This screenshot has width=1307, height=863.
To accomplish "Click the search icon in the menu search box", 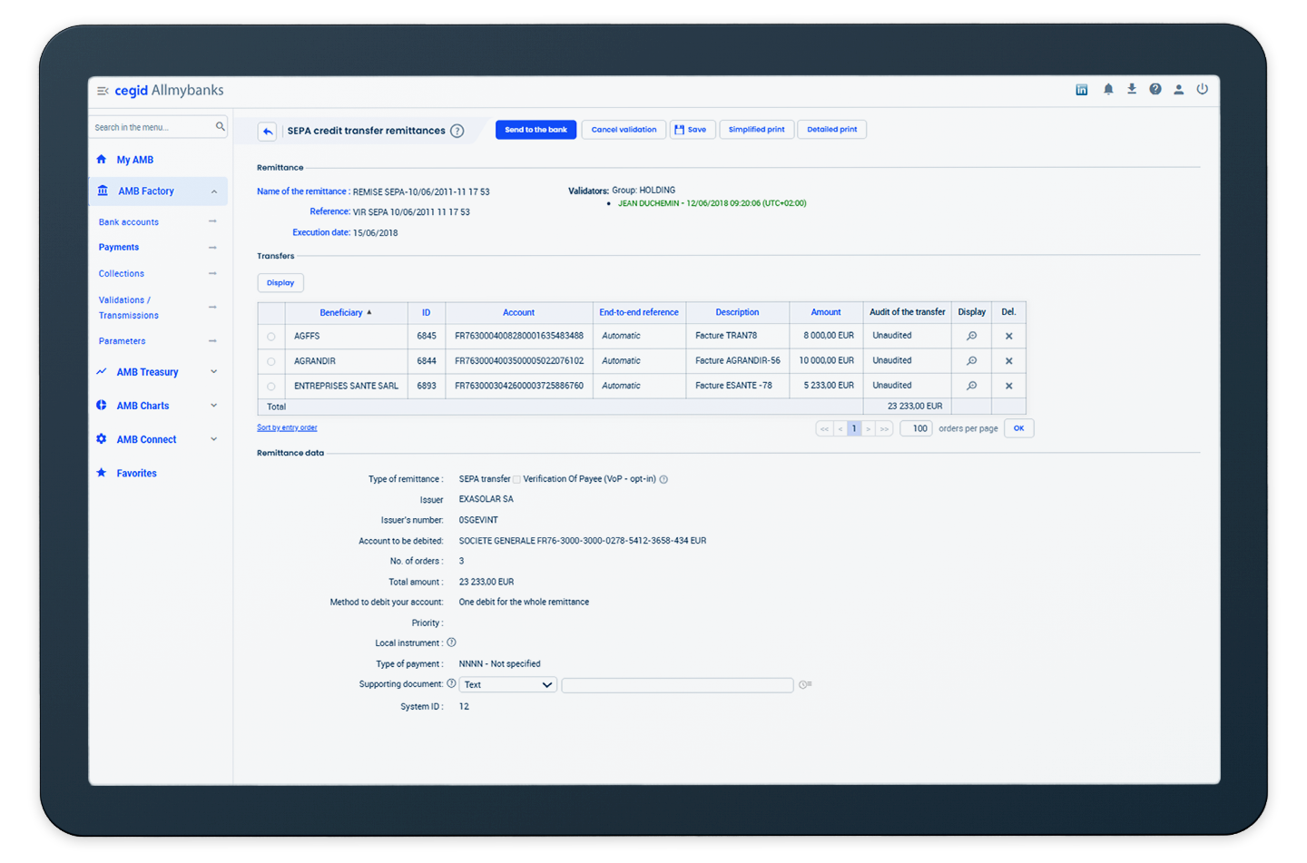I will pos(221,126).
